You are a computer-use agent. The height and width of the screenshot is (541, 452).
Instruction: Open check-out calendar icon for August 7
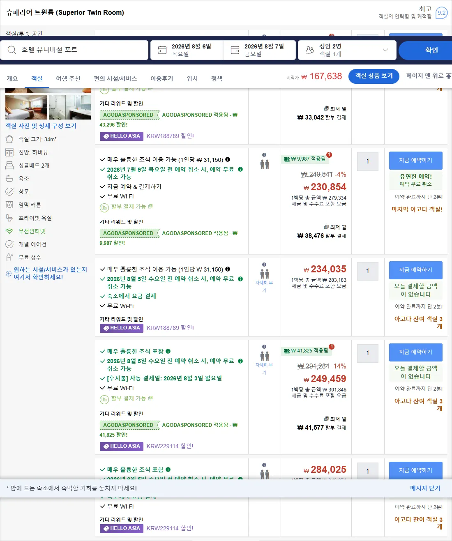[x=235, y=50]
